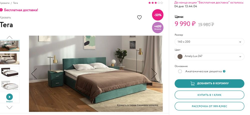Open the star rating reviews

155,3
